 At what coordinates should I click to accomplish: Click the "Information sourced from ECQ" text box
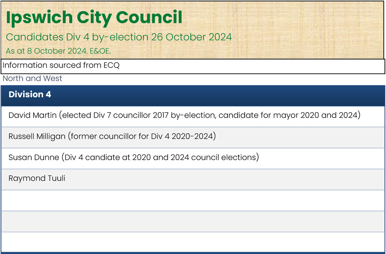click(192, 66)
